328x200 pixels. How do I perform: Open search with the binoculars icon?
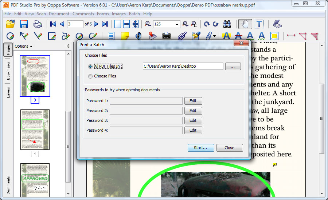pos(227,24)
